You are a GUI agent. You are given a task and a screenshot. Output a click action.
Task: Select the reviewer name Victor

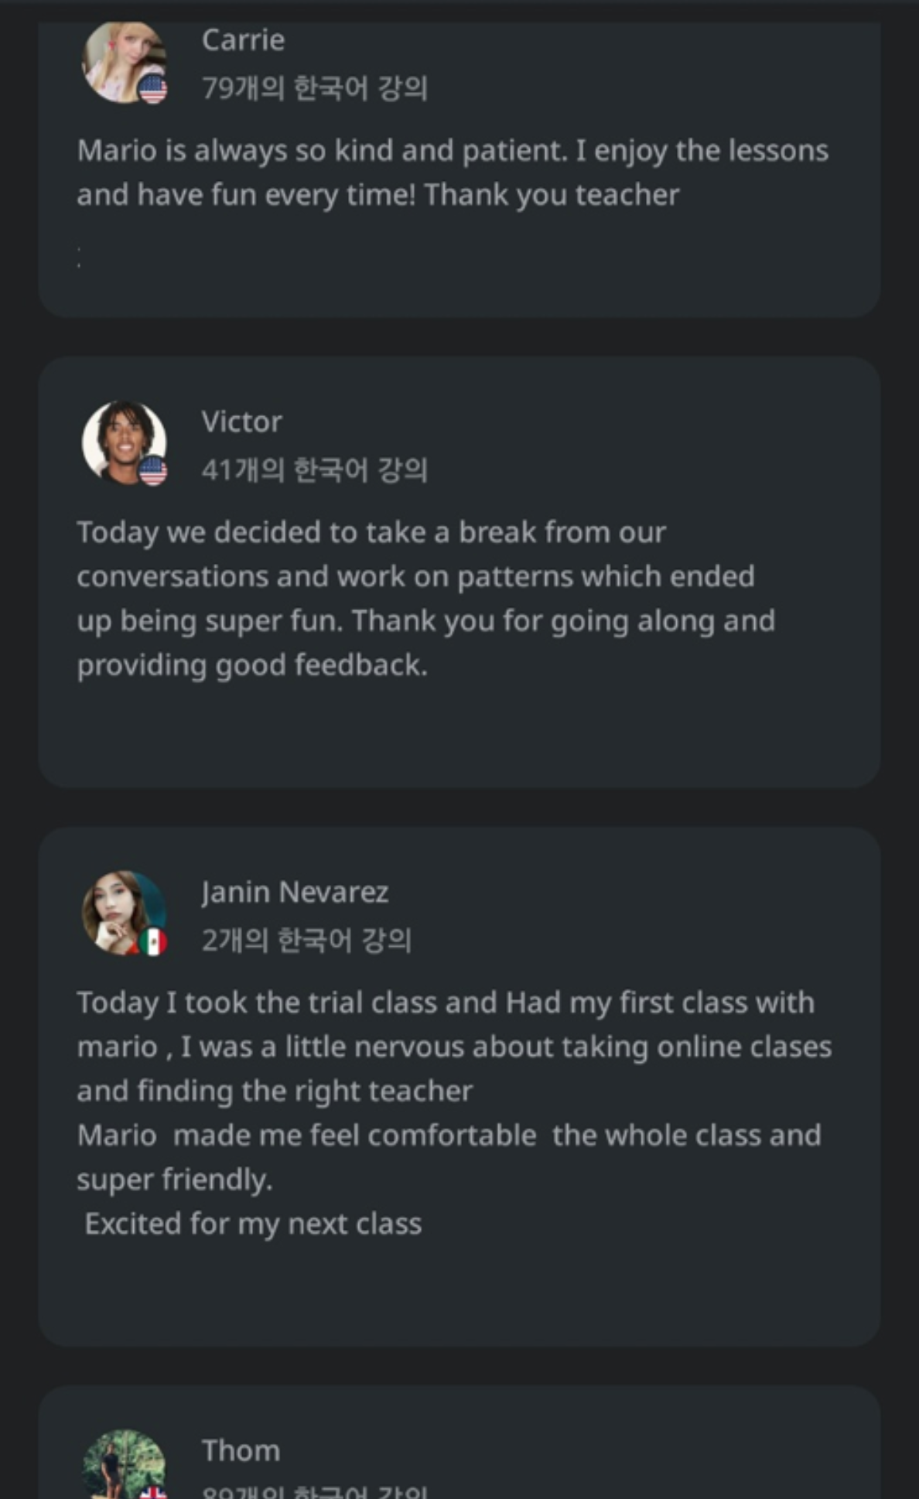click(241, 422)
